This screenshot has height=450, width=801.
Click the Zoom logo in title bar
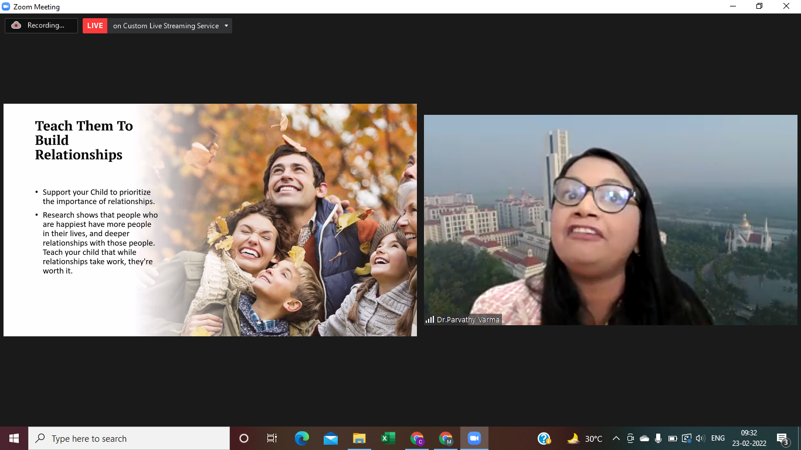pyautogui.click(x=6, y=6)
